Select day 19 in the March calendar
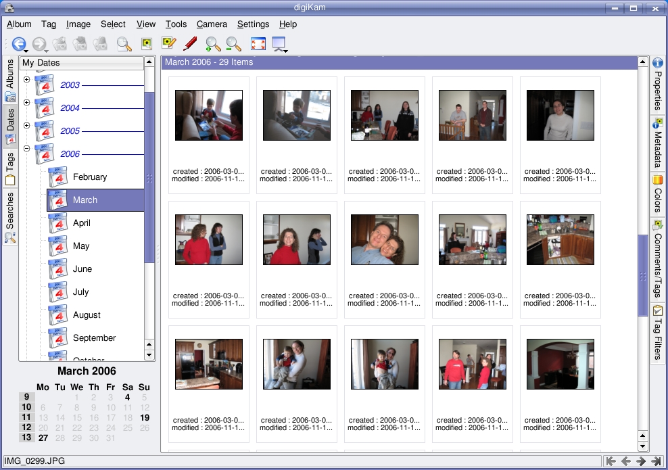The width and height of the screenshot is (668, 470). tap(144, 418)
